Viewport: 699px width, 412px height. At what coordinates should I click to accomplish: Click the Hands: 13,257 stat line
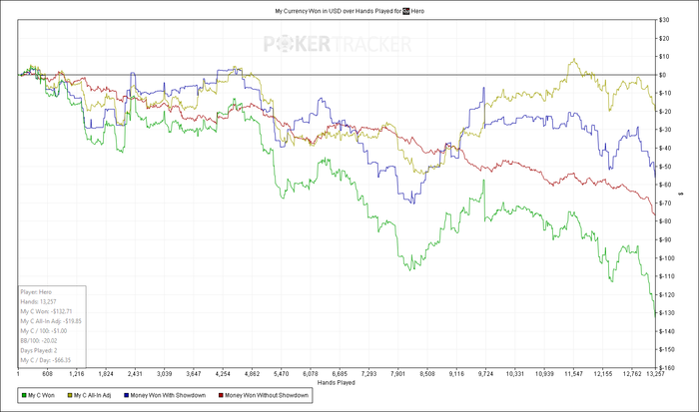click(38, 302)
